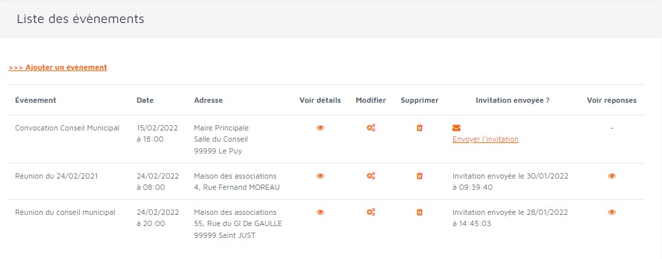Delete the Convocation Conseil Municipal event
The height and width of the screenshot is (259, 662).
419,128
